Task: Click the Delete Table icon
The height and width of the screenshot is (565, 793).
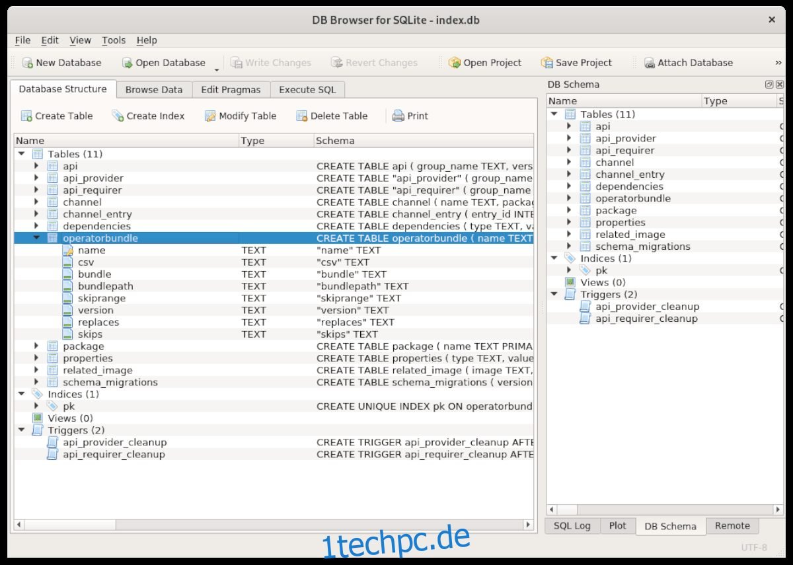Action: (x=301, y=116)
